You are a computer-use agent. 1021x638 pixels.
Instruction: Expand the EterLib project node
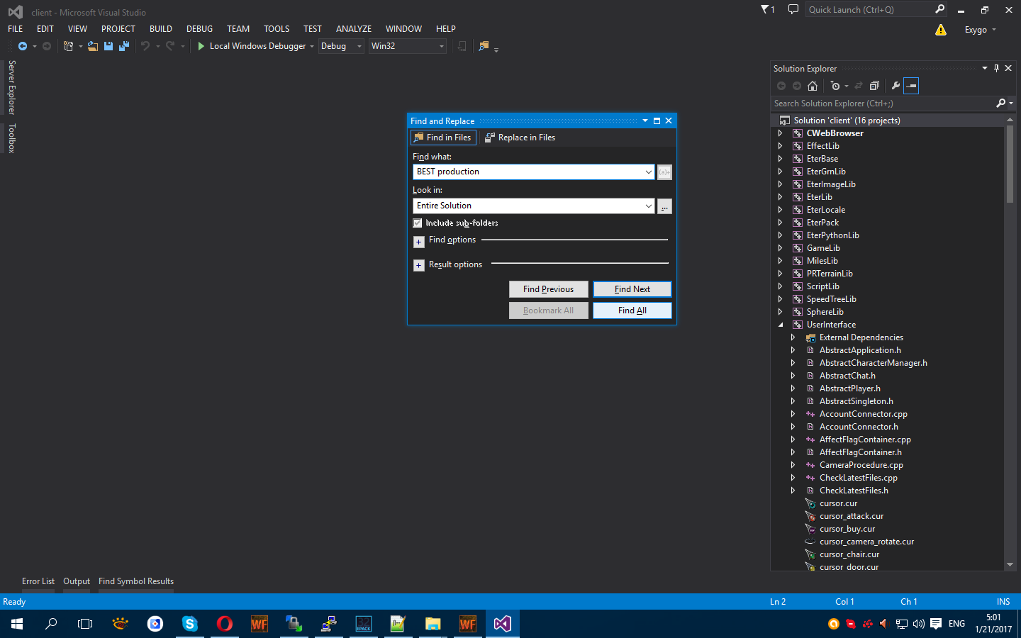(781, 197)
